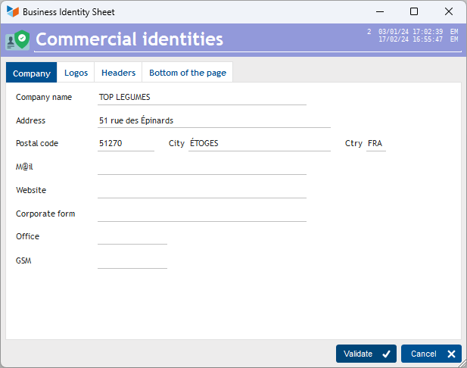This screenshot has height=368, width=467.
Task: Click the Corporate form input field
Action: pyautogui.click(x=202, y=214)
